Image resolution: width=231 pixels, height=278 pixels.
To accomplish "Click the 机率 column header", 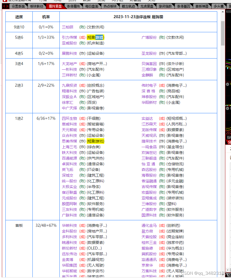I will pyautogui.click(x=46, y=17).
